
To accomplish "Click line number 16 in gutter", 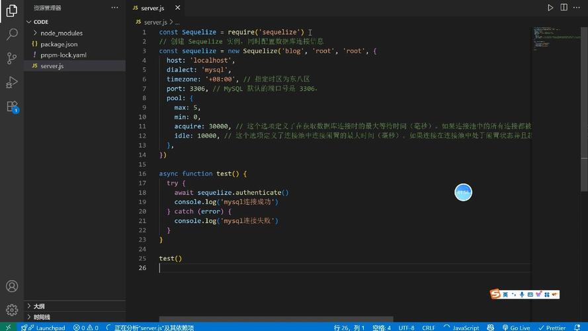I will [x=142, y=173].
